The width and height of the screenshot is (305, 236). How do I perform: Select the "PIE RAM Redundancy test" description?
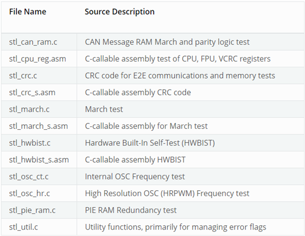point(131,210)
